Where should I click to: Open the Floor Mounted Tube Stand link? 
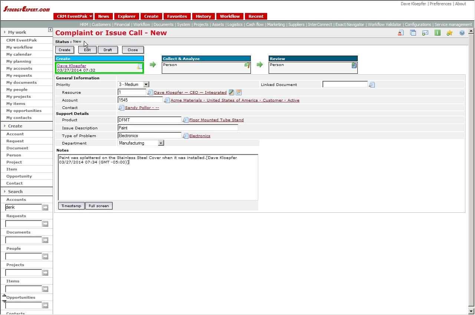coord(216,120)
